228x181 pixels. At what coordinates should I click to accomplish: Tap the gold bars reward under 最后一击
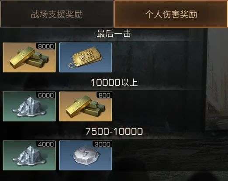pos(29,57)
